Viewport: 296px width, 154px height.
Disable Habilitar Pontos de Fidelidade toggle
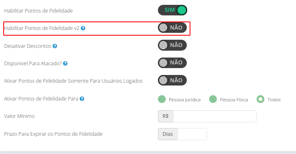(x=172, y=10)
